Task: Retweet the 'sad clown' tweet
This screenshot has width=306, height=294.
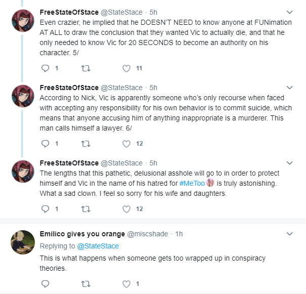Action: tap(85, 209)
